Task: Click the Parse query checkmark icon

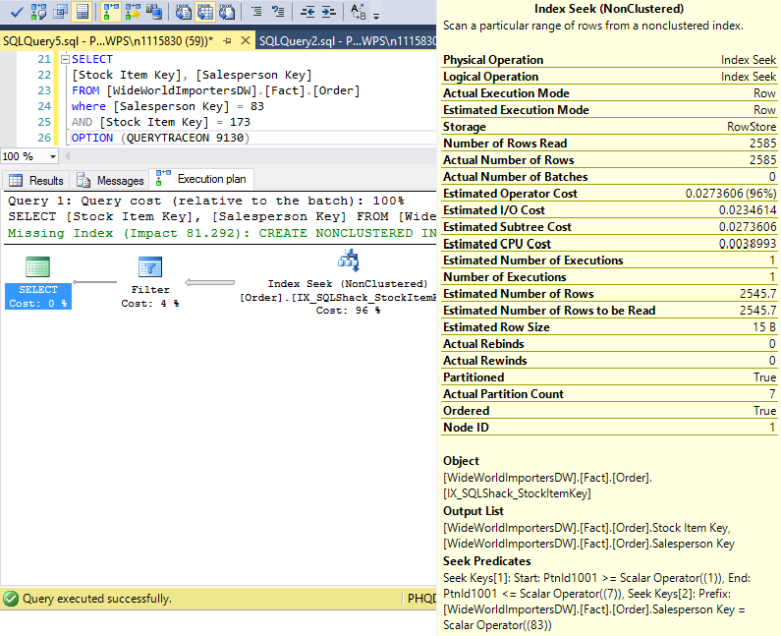Action: click(15, 12)
